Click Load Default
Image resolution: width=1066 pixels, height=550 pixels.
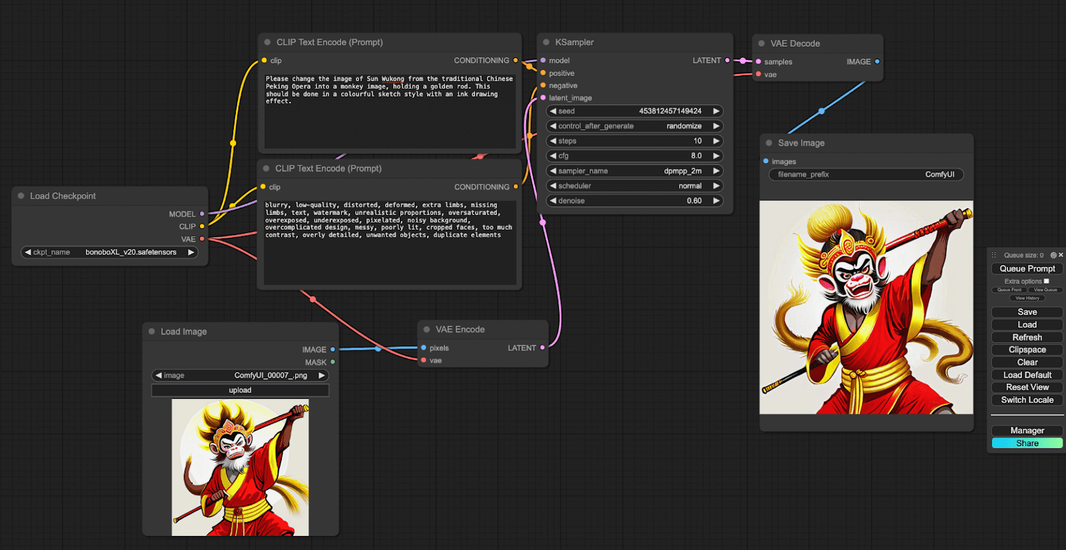tap(1027, 375)
